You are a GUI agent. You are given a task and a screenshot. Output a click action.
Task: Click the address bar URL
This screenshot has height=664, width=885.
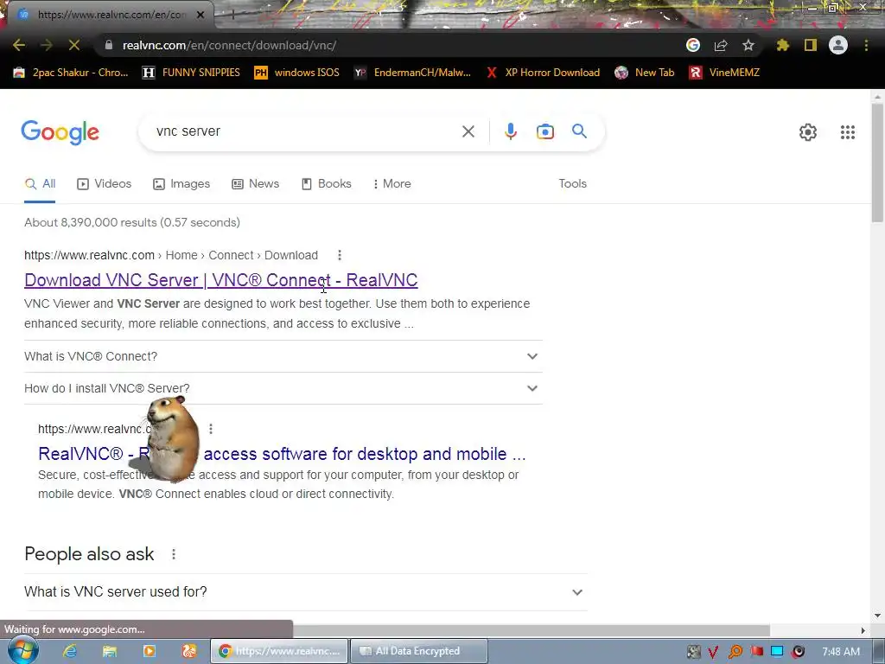(229, 45)
